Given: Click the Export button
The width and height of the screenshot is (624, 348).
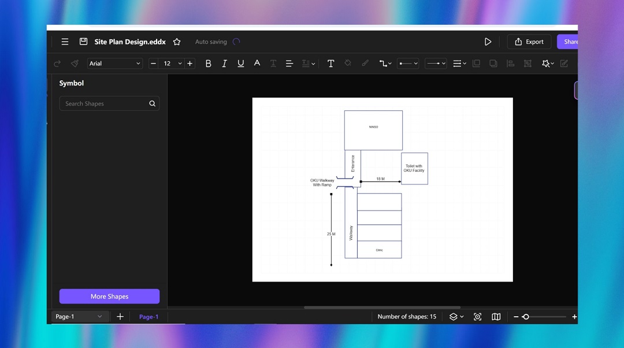Looking at the screenshot, I should pos(529,42).
